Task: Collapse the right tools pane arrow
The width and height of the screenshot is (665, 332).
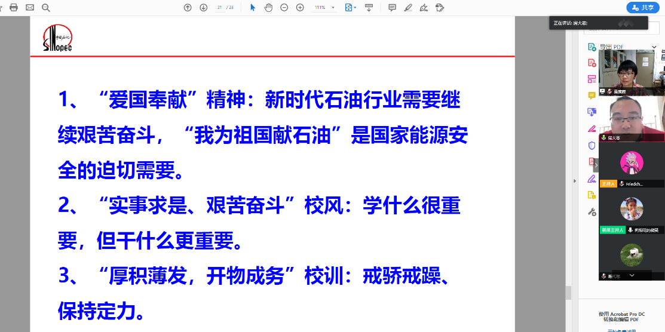Action: [575, 180]
